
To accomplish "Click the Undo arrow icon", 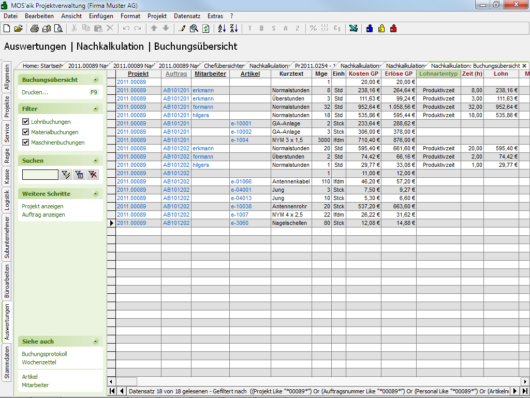I will (x=126, y=29).
